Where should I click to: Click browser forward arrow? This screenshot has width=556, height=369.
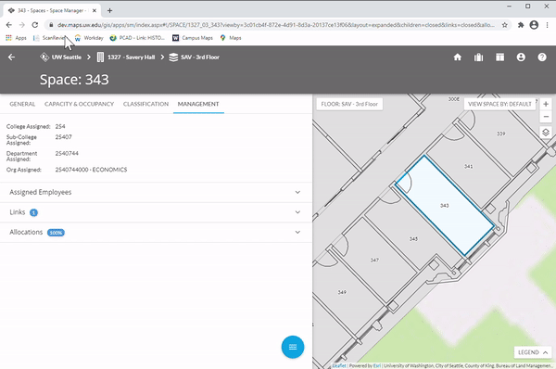point(21,25)
